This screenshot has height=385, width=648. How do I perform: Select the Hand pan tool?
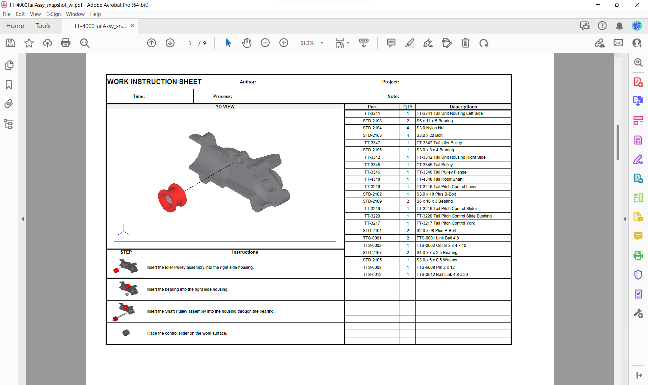pos(247,43)
